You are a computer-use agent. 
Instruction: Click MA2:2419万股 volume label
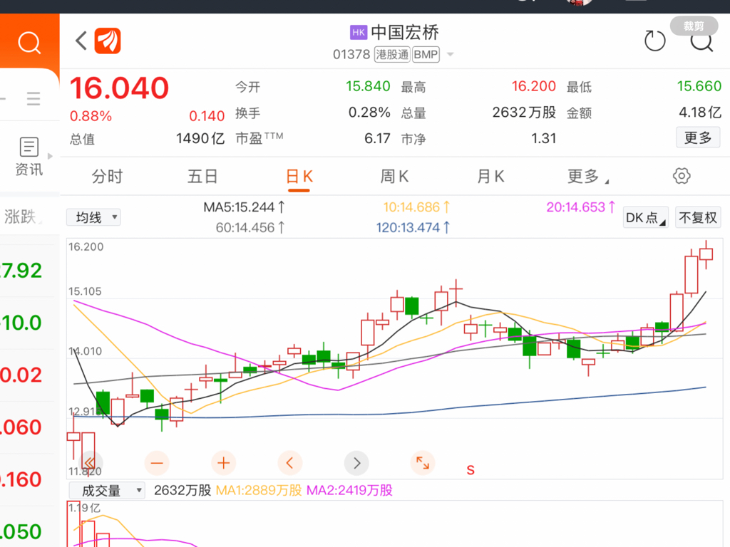click(349, 490)
